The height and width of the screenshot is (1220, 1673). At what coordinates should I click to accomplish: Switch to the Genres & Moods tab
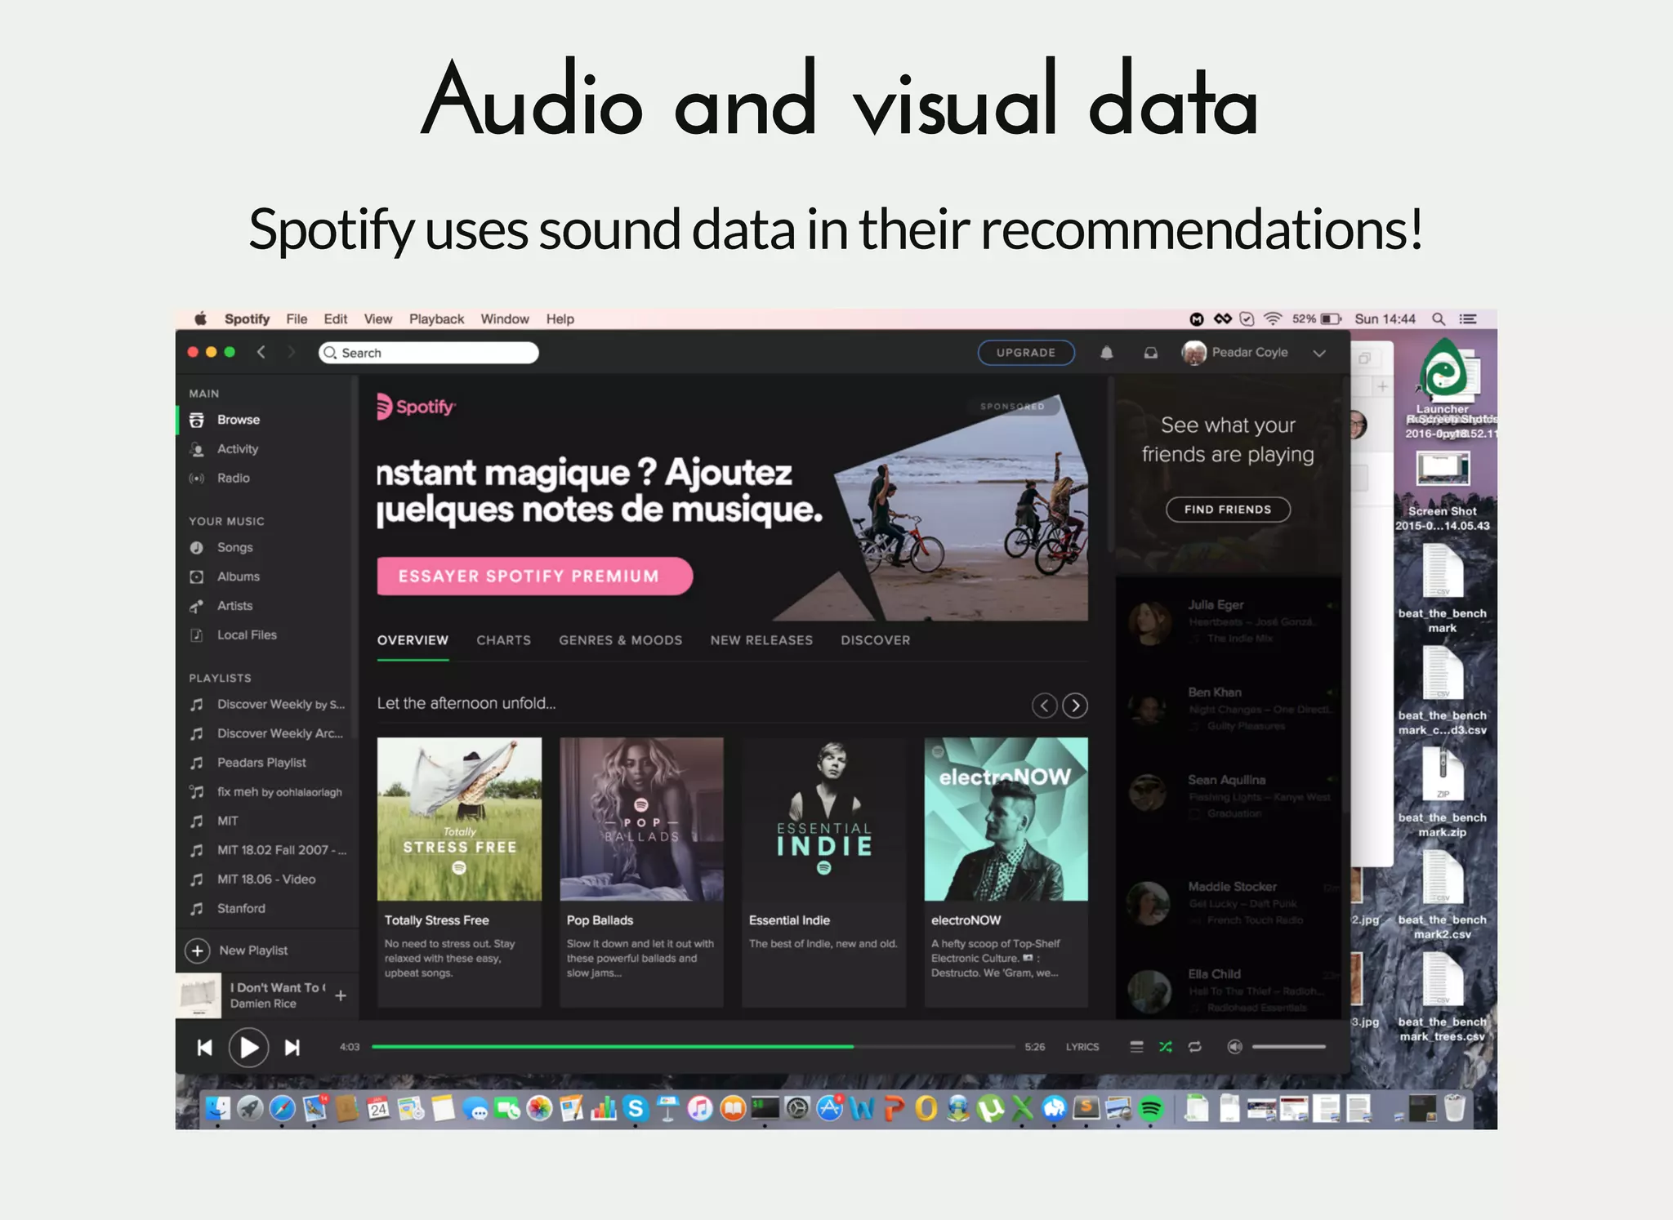(620, 640)
